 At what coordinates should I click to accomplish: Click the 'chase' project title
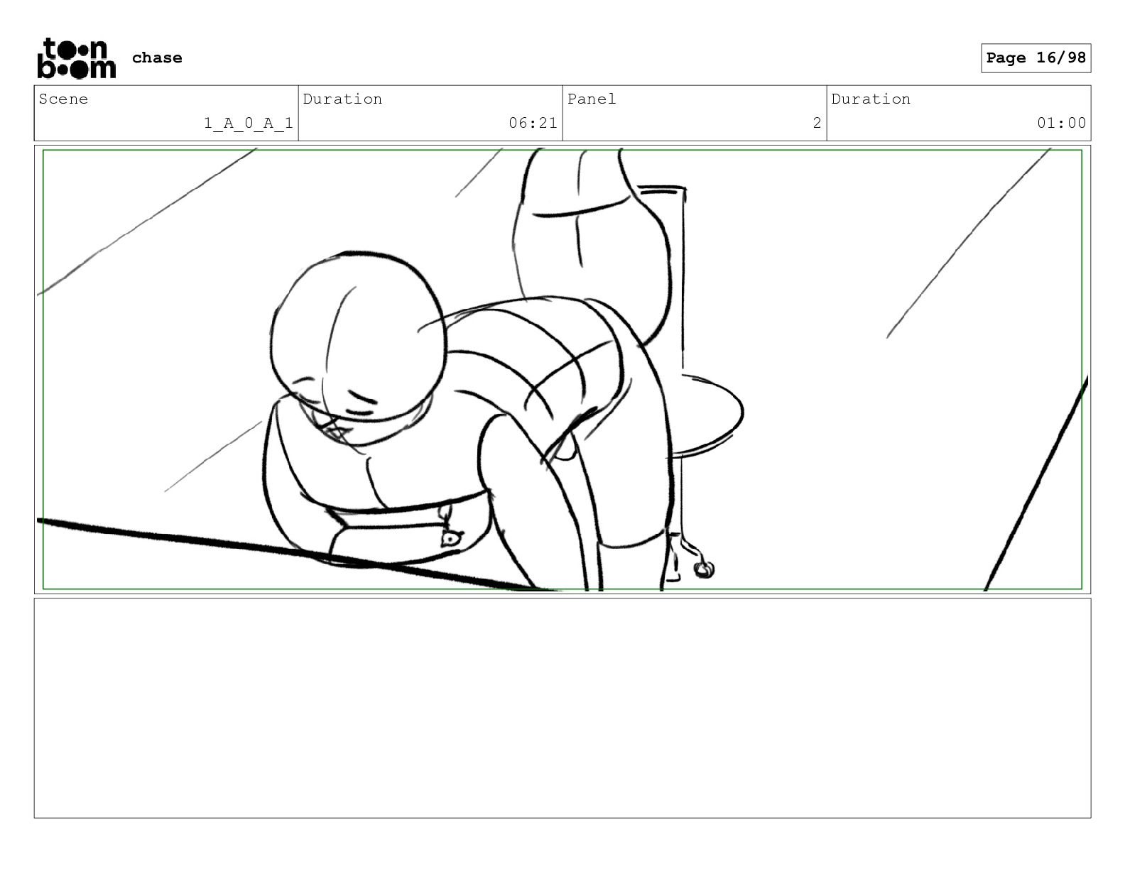point(157,58)
